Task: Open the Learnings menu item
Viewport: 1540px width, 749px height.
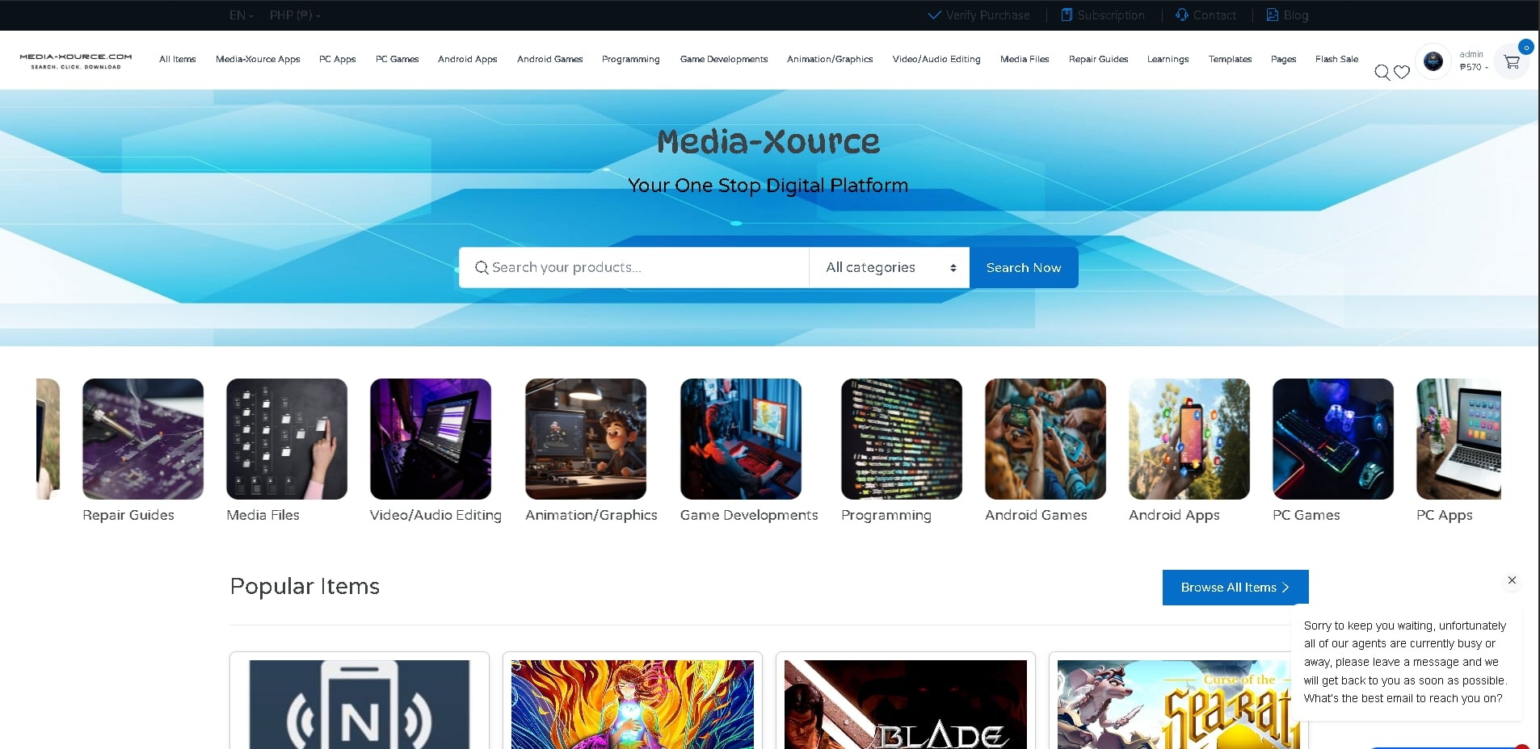Action: coord(1168,59)
